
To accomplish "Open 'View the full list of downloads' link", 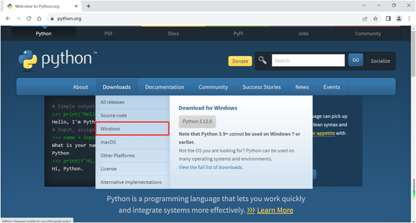I will pyautogui.click(x=211, y=167).
